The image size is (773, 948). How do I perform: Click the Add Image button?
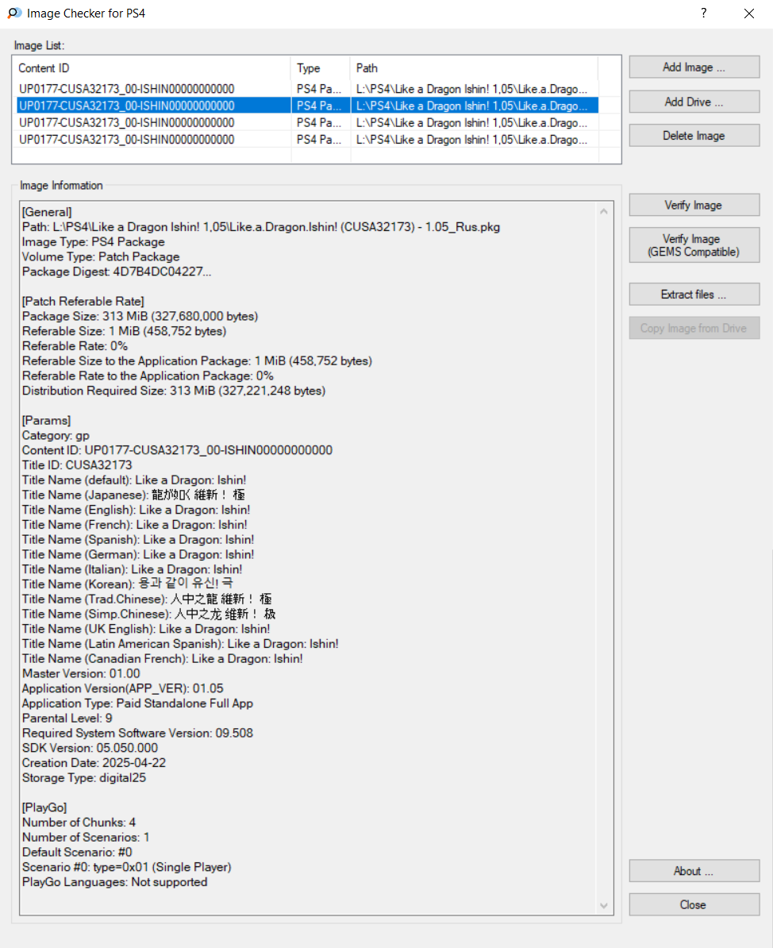coord(694,67)
